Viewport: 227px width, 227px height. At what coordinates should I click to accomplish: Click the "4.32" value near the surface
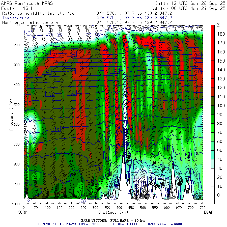(110, 198)
